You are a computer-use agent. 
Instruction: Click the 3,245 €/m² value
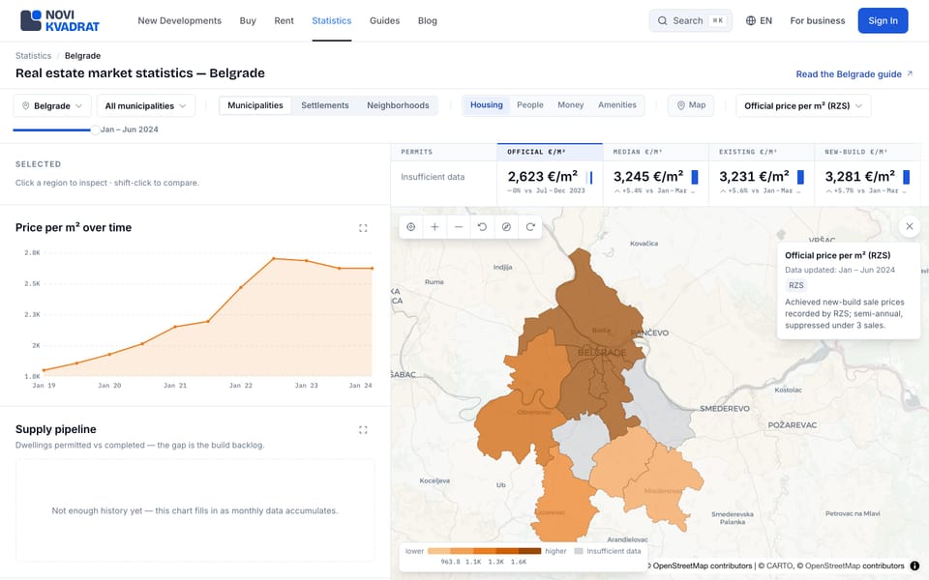pyautogui.click(x=648, y=176)
